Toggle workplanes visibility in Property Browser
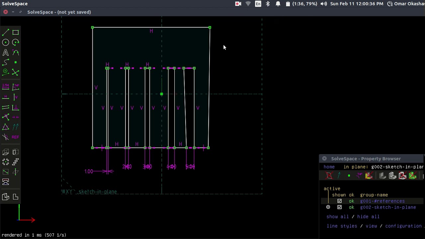This screenshot has width=425, height=239. tap(329, 176)
